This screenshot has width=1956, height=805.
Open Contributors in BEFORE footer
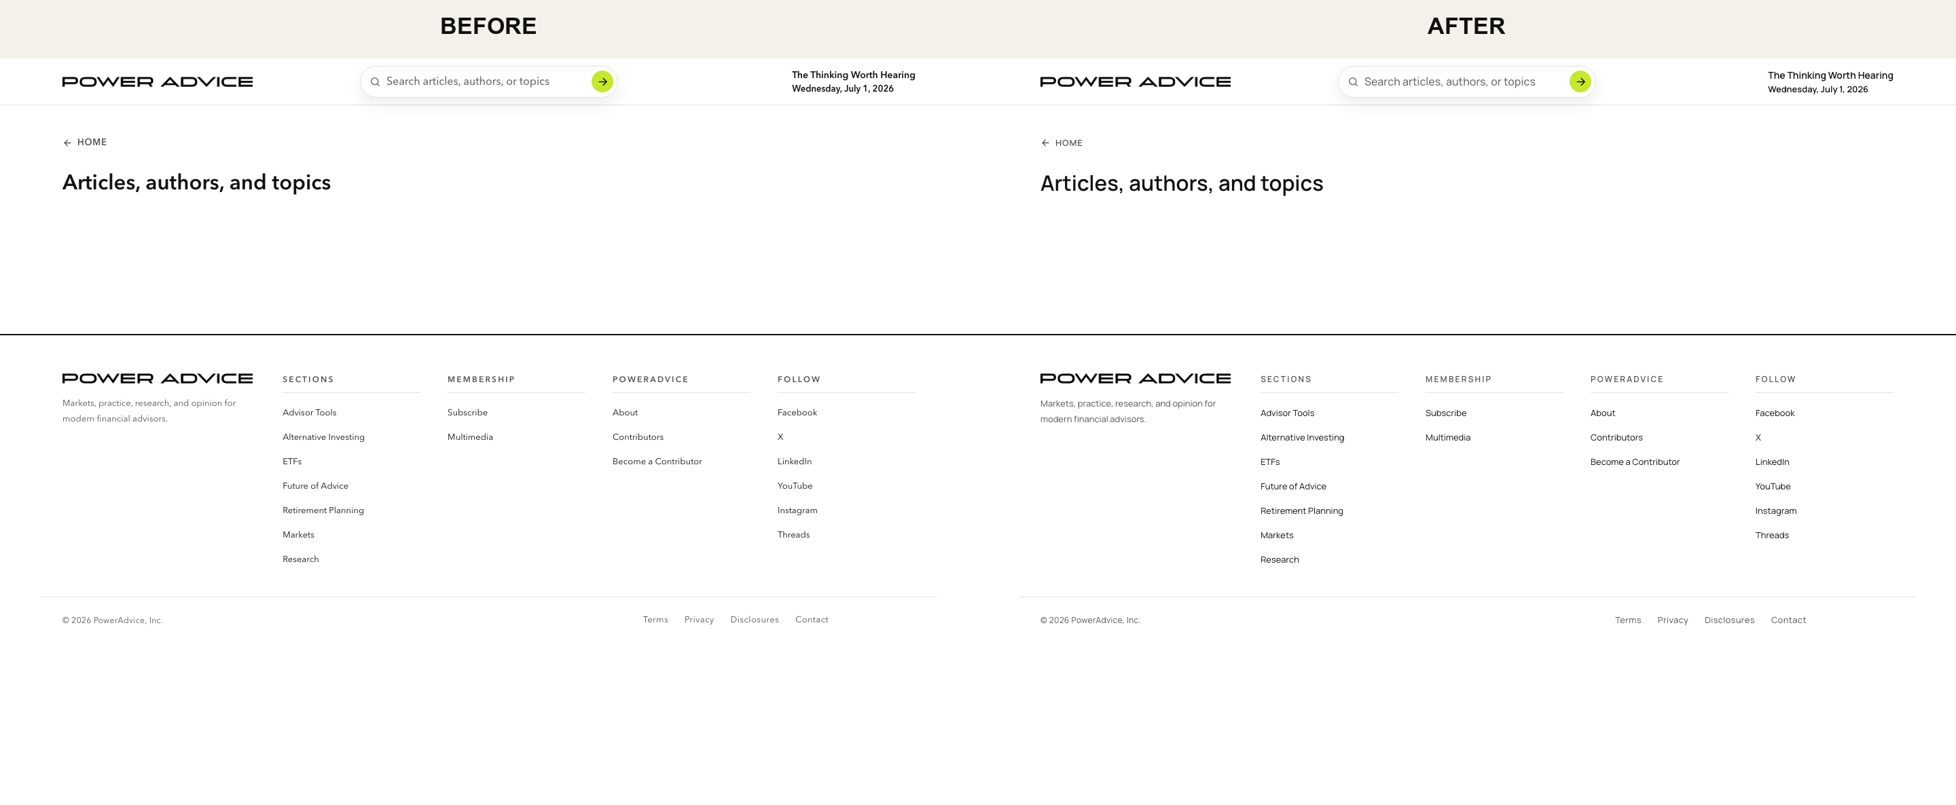pos(638,436)
